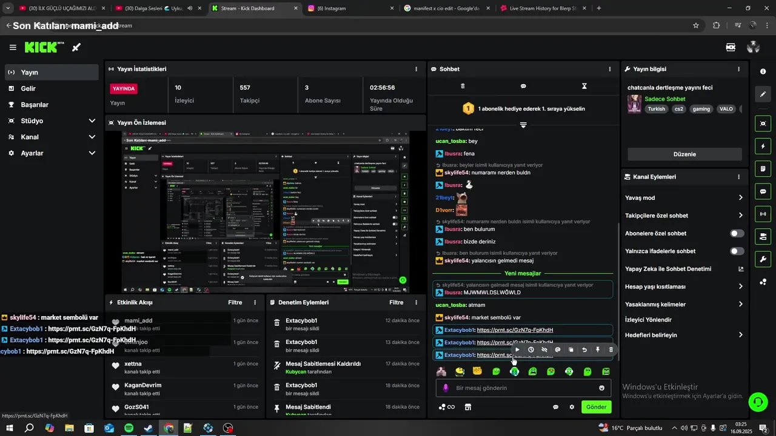Open the emoji picker in the message box
776x436 pixels.
(x=602, y=388)
